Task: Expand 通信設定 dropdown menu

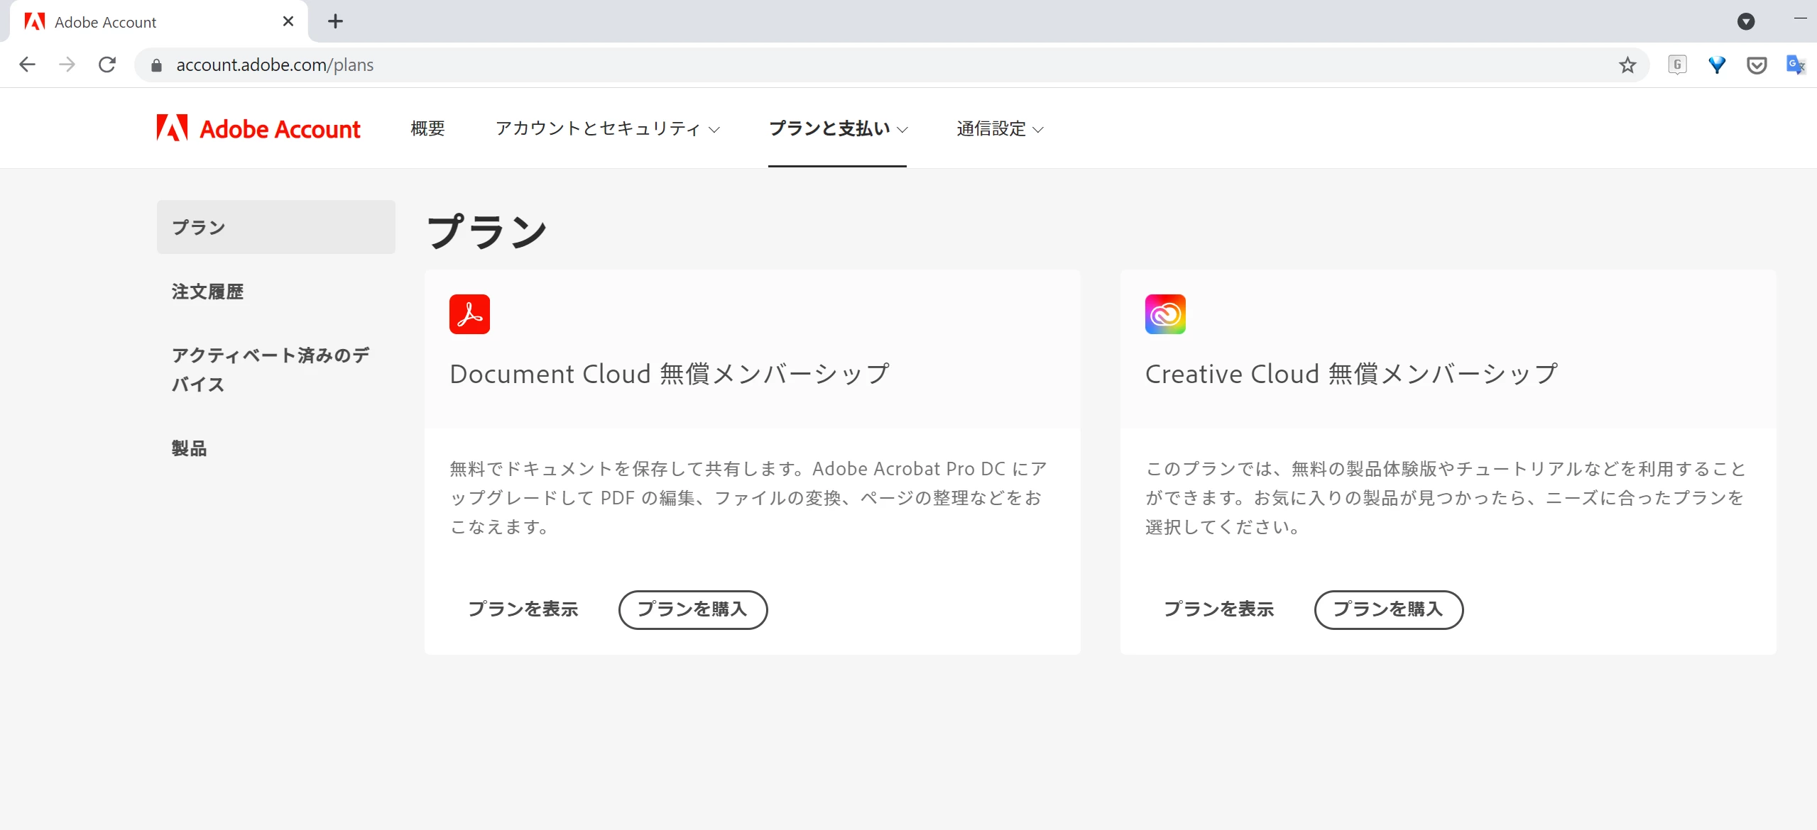Action: point(999,128)
